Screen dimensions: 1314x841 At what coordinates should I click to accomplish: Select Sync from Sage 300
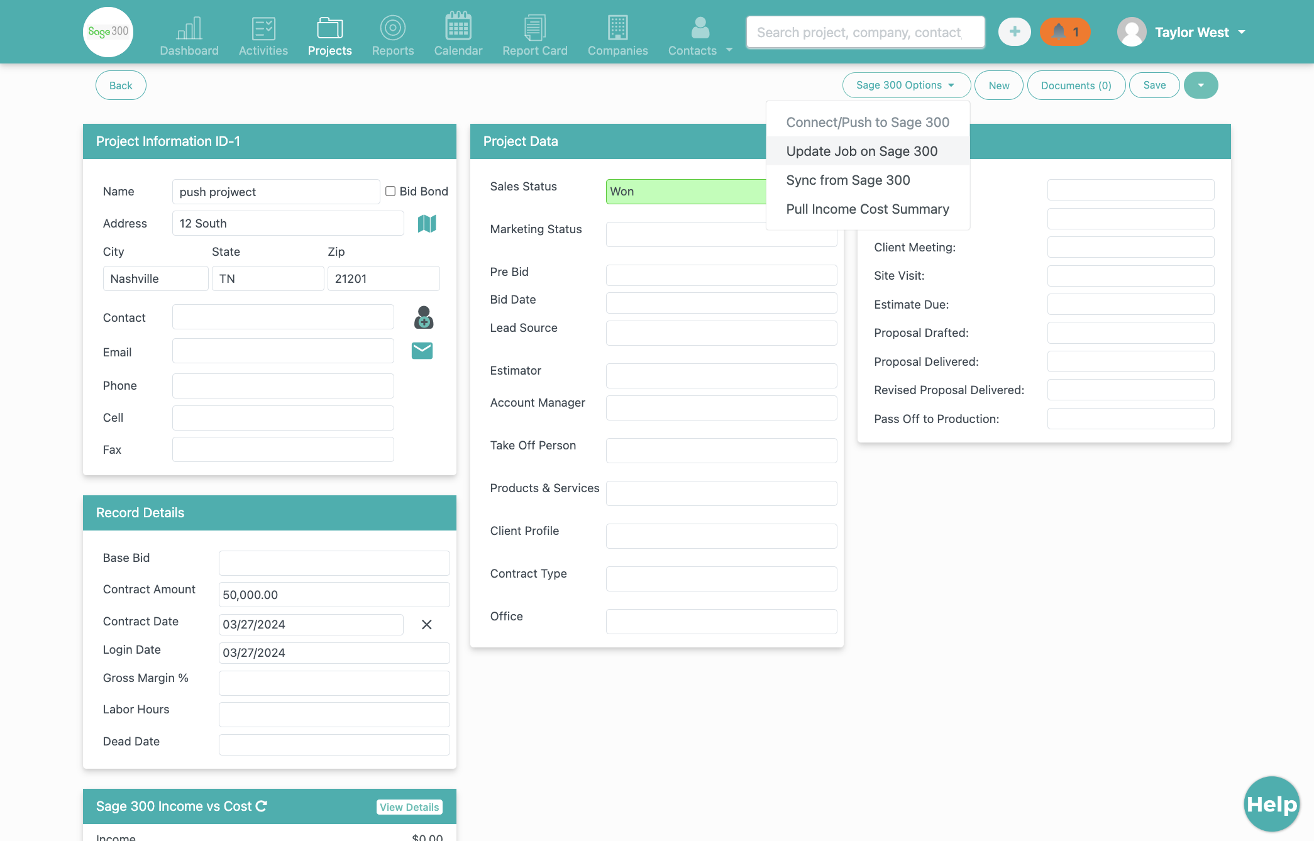[x=868, y=180]
